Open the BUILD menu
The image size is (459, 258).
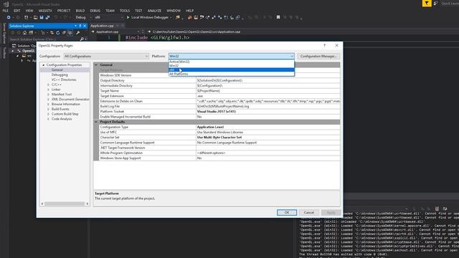80,11
